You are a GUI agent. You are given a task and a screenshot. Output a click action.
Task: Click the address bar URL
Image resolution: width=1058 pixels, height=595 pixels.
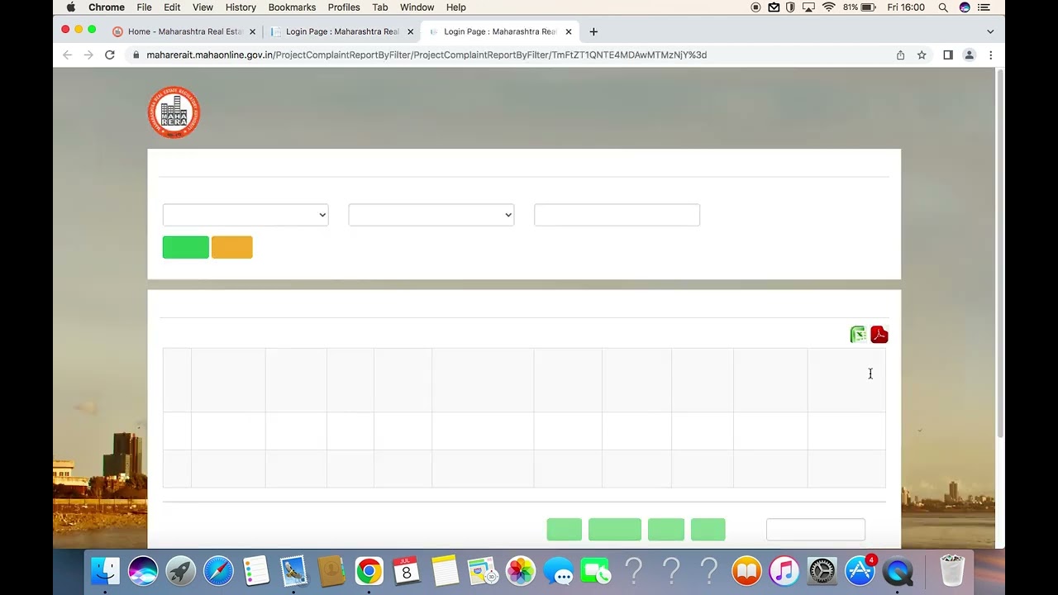[427, 55]
